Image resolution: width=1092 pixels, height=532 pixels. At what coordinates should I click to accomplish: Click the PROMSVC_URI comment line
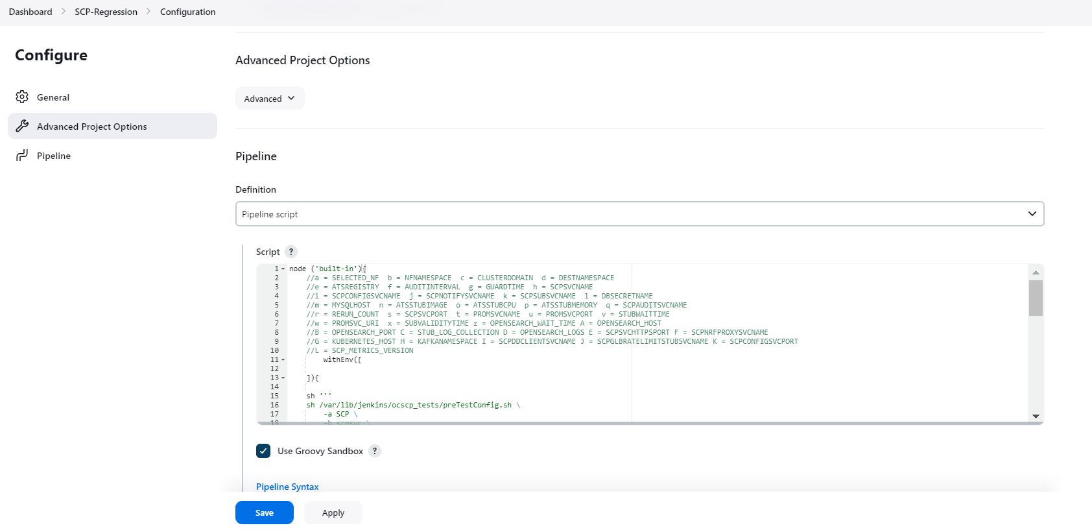point(484,323)
